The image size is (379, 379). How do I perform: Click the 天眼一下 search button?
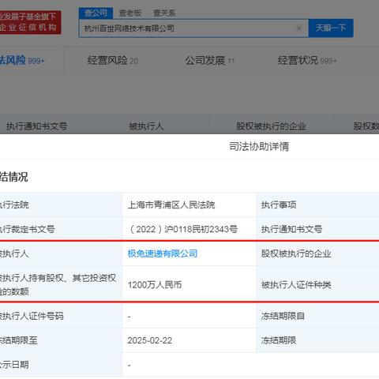[x=331, y=28]
